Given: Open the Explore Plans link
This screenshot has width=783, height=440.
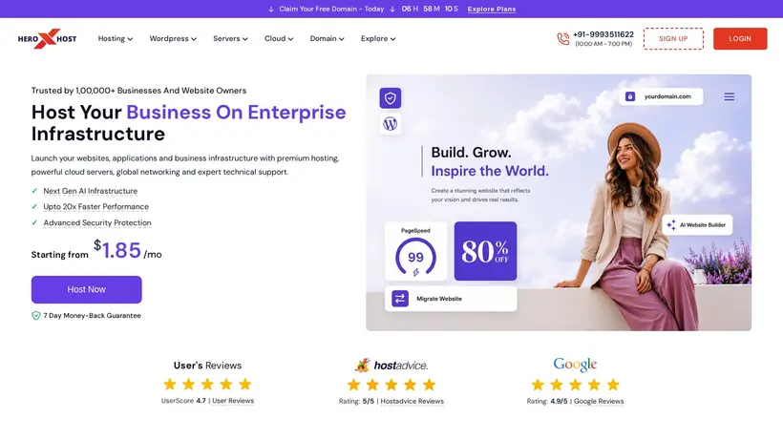Looking at the screenshot, I should click(492, 9).
